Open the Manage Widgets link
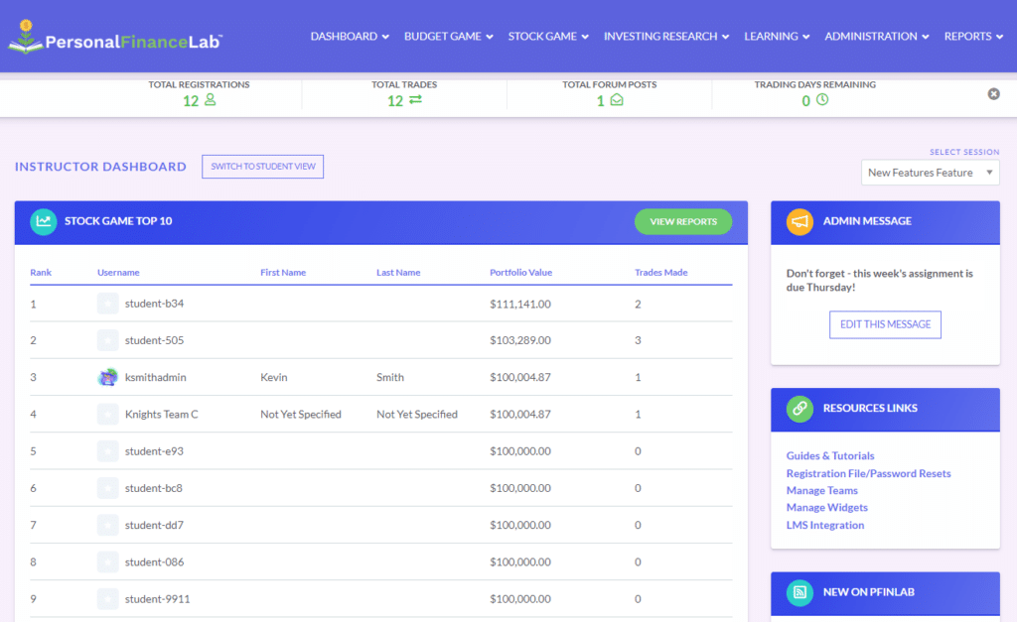Screen dimensions: 1017x622 (x=827, y=507)
